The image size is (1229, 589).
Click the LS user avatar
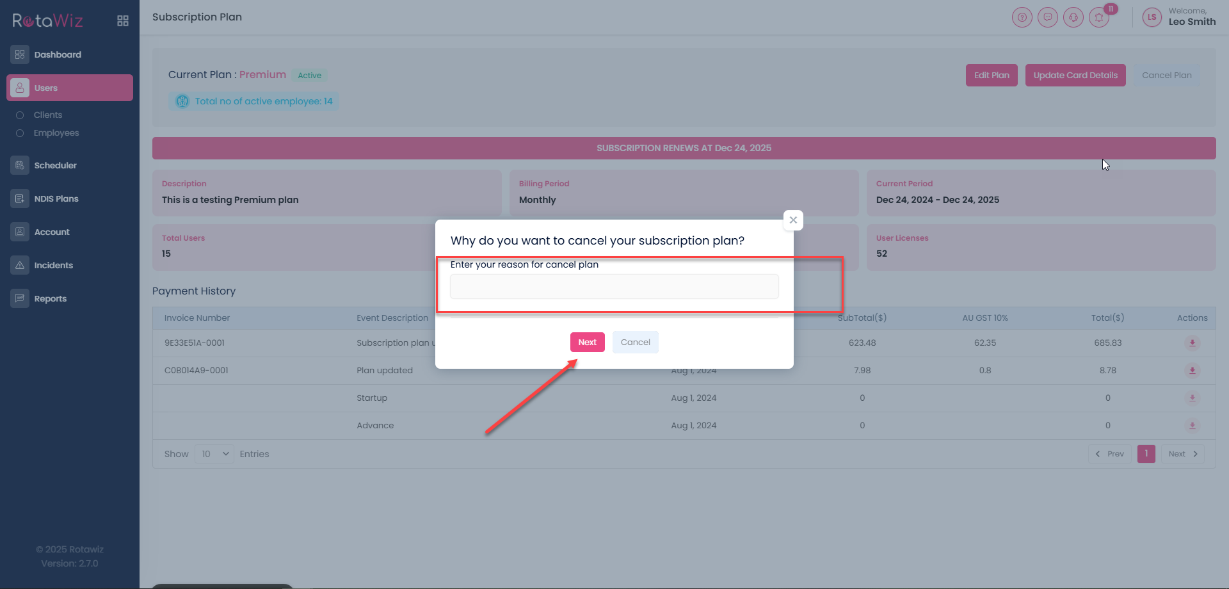1152,17
